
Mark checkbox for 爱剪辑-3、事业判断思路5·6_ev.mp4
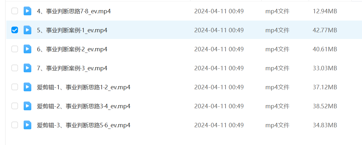15,125
